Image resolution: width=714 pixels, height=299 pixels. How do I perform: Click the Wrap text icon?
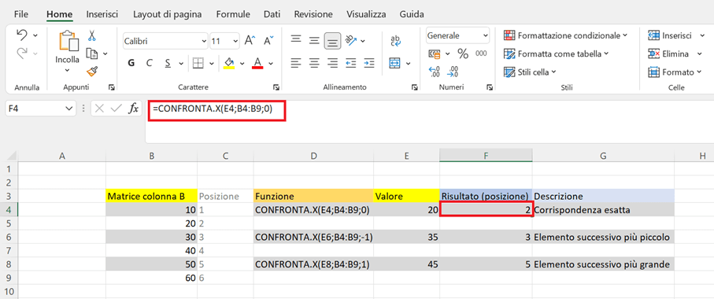pos(396,41)
